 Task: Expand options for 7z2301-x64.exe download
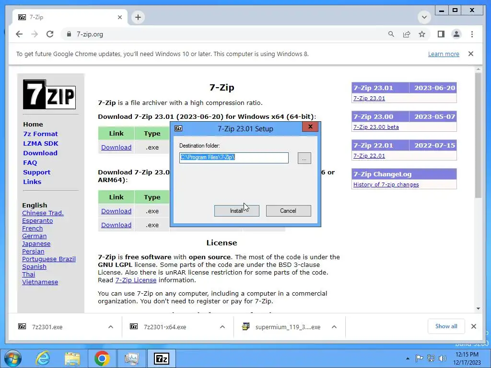point(222,327)
